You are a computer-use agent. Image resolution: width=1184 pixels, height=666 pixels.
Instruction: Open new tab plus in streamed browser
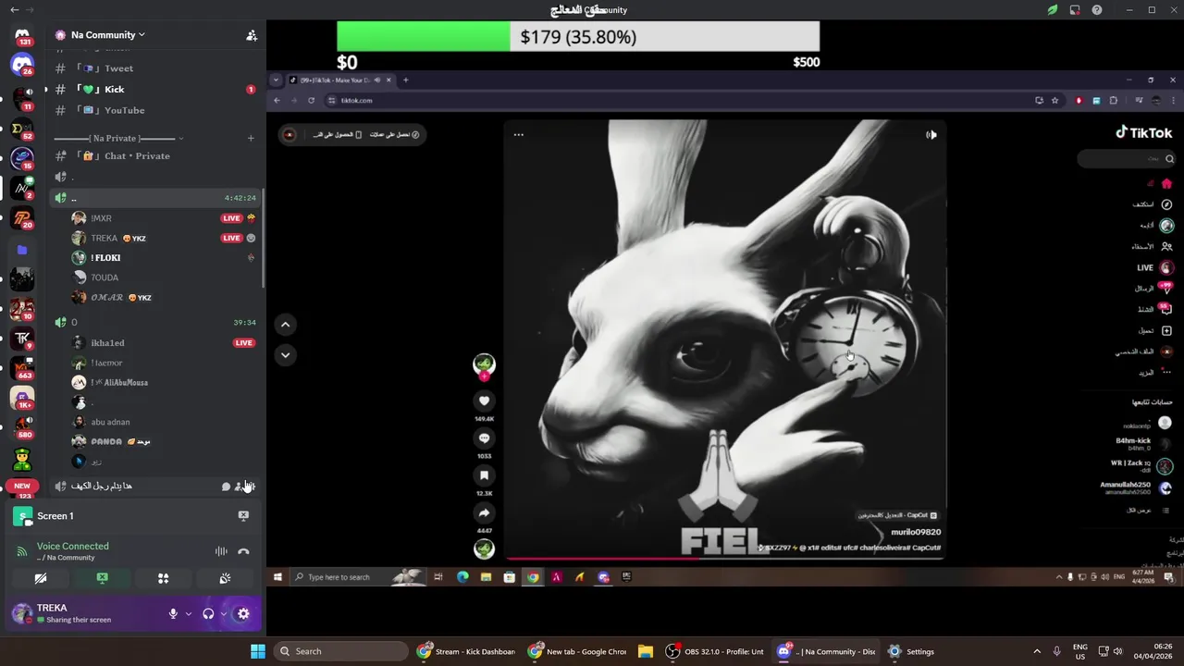pyautogui.click(x=405, y=80)
